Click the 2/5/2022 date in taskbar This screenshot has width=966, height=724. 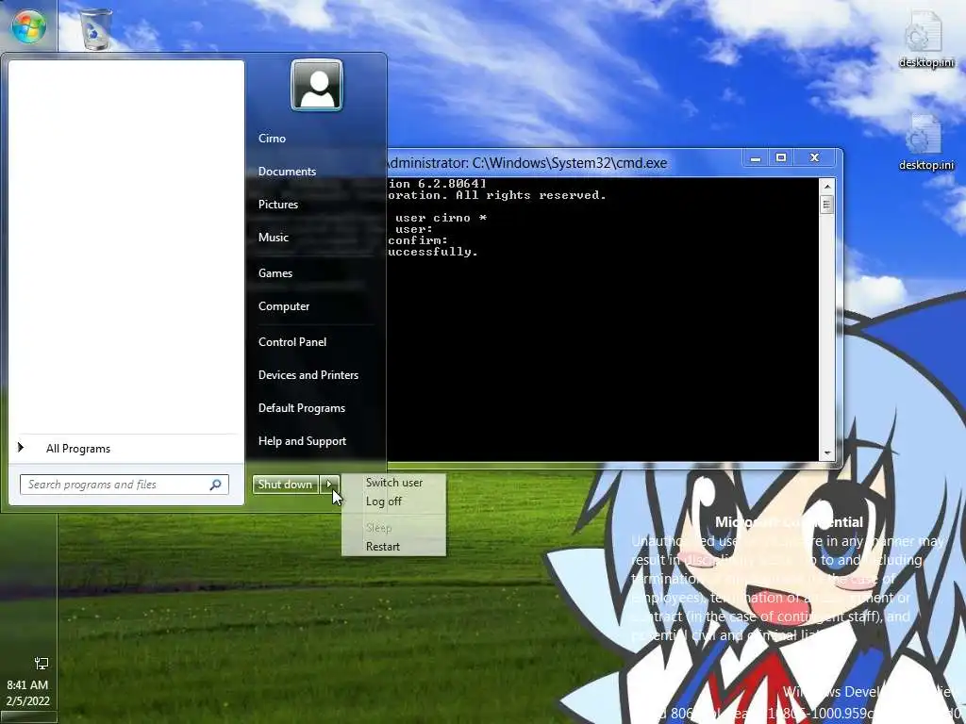click(27, 701)
